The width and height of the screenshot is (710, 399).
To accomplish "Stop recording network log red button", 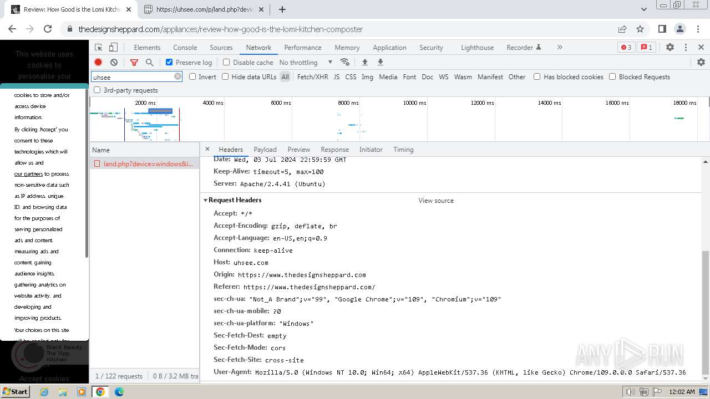I will (98, 62).
